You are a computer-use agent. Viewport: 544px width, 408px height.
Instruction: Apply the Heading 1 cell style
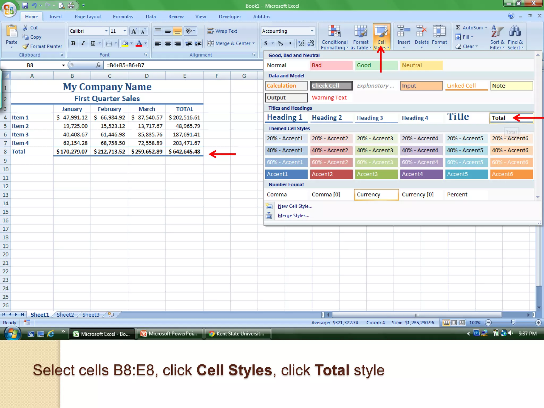click(286, 117)
